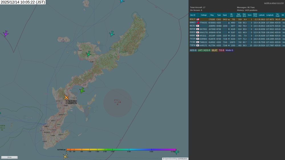Select the AAR172 callsign cell

coord(203,45)
